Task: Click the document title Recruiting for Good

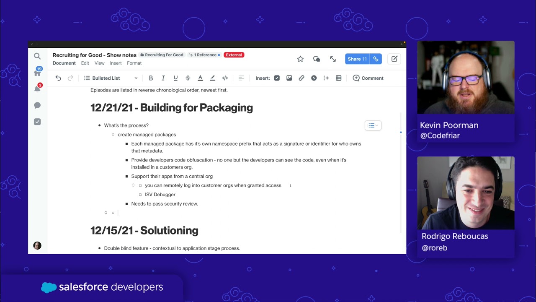Action: tap(95, 55)
